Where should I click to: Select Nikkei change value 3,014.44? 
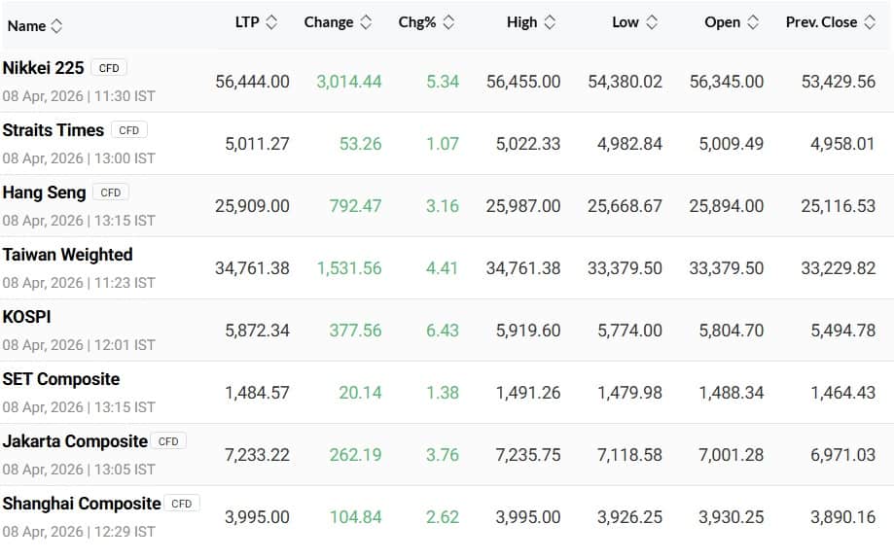[349, 82]
